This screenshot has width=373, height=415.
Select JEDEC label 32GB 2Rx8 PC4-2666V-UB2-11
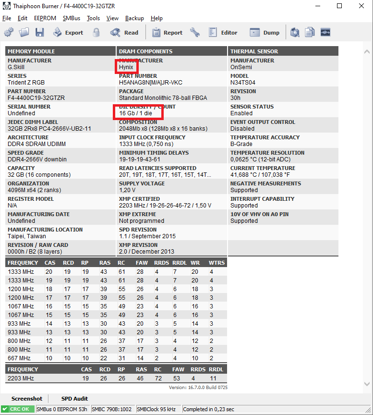pos(49,129)
